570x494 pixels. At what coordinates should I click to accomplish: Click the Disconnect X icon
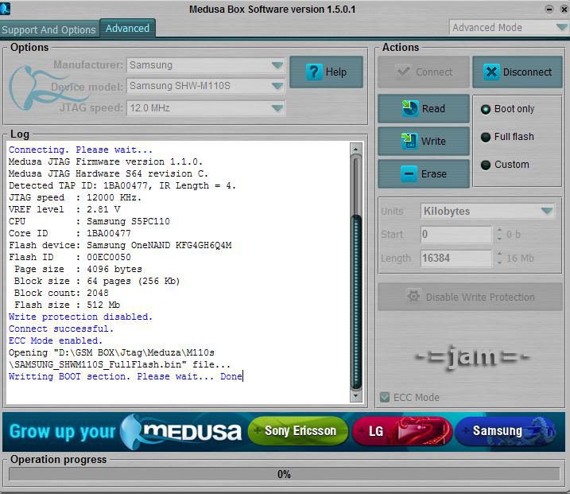tap(491, 72)
